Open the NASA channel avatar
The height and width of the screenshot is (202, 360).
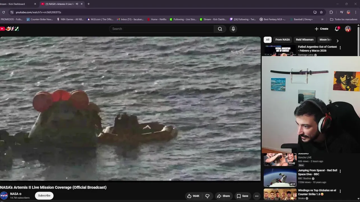(x=4, y=196)
